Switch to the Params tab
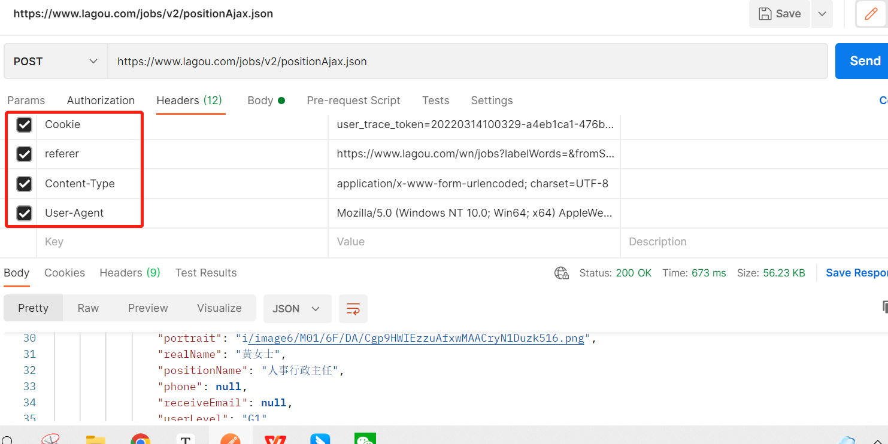 click(x=26, y=101)
